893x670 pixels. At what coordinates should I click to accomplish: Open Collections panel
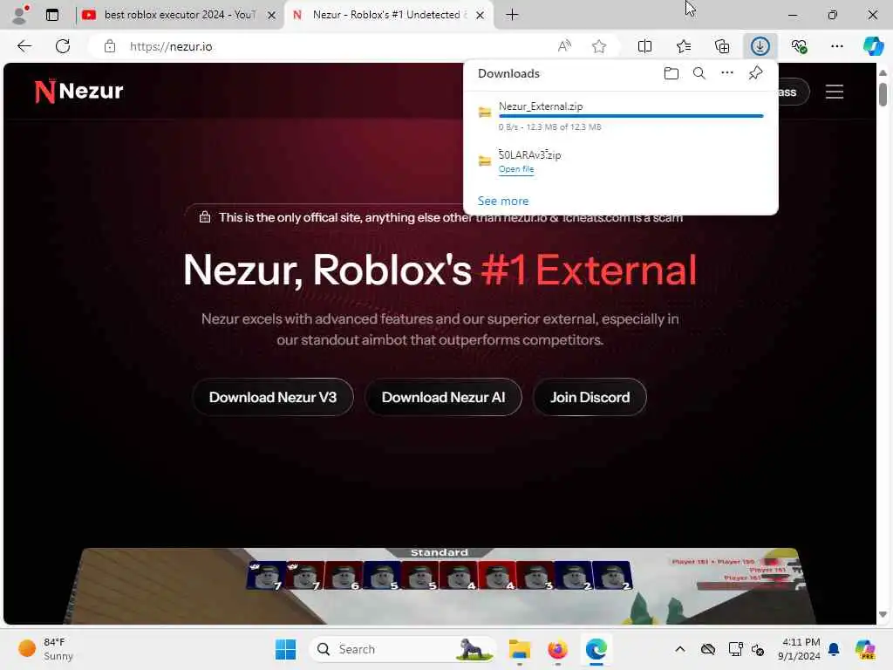click(x=722, y=46)
